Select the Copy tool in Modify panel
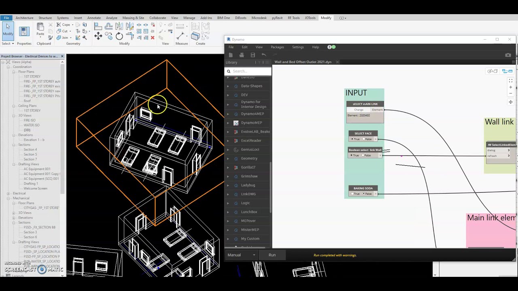This screenshot has height=291, width=518. (x=108, y=36)
